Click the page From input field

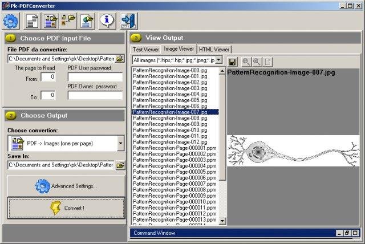pyautogui.click(x=48, y=77)
